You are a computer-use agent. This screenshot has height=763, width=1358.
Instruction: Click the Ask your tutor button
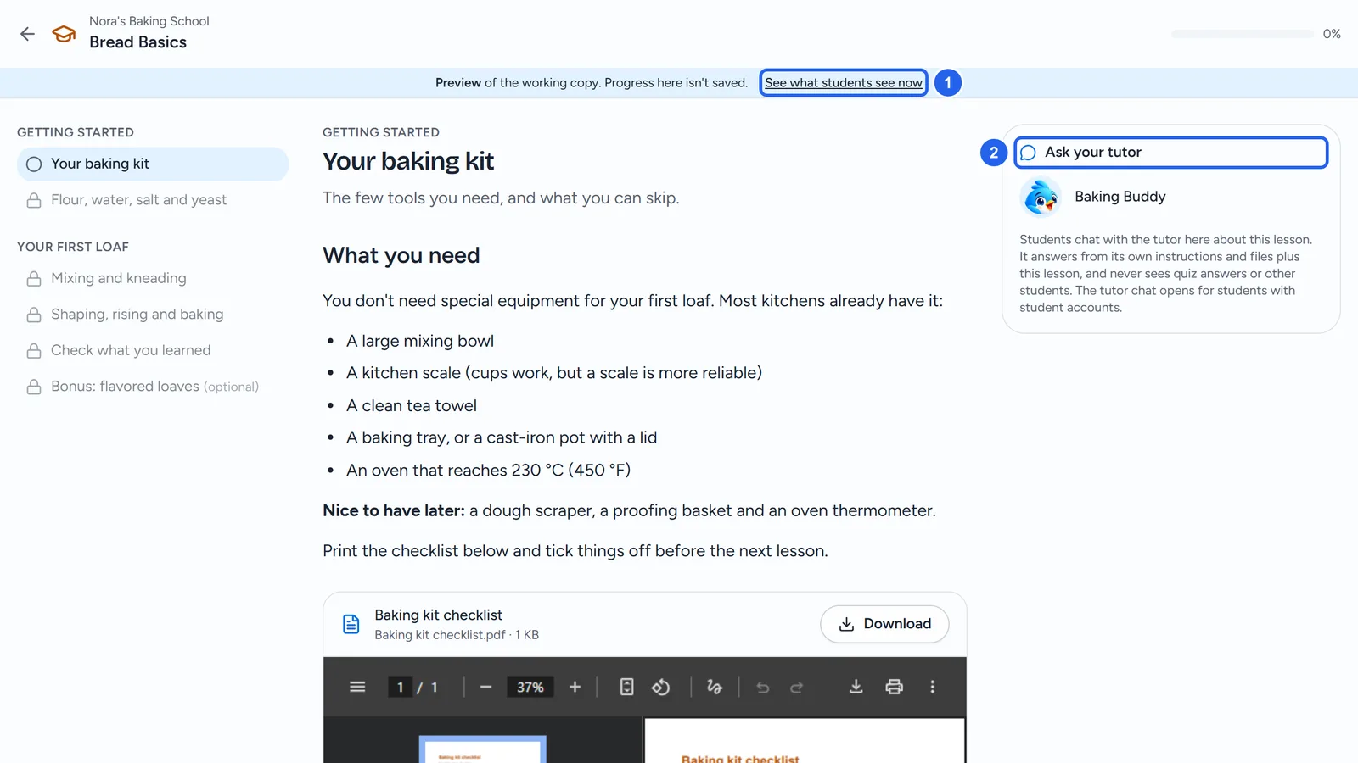[x=1171, y=153]
